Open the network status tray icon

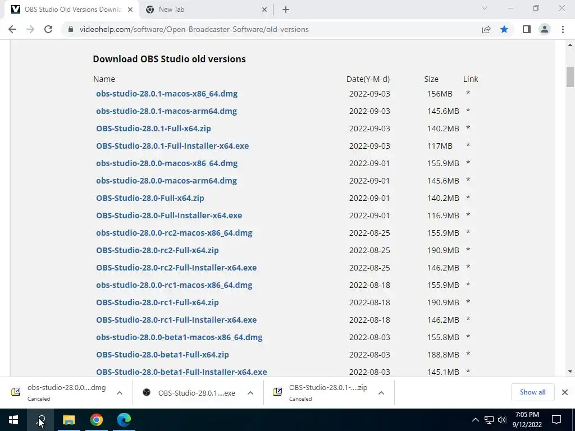(489, 420)
